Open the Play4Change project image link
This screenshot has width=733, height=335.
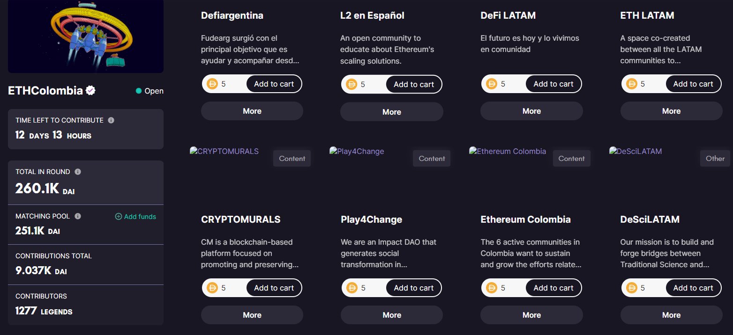357,151
